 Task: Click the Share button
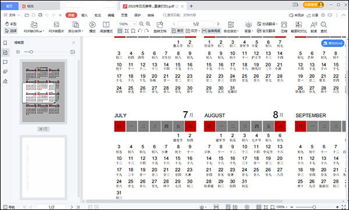(x=312, y=15)
